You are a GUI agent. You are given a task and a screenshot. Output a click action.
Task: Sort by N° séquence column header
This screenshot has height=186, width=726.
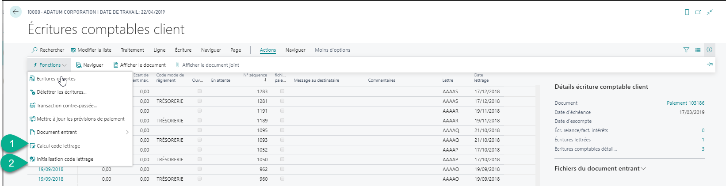pos(255,76)
